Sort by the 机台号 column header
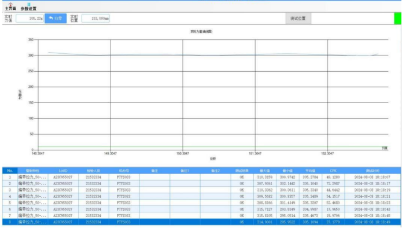 pyautogui.click(x=124, y=171)
